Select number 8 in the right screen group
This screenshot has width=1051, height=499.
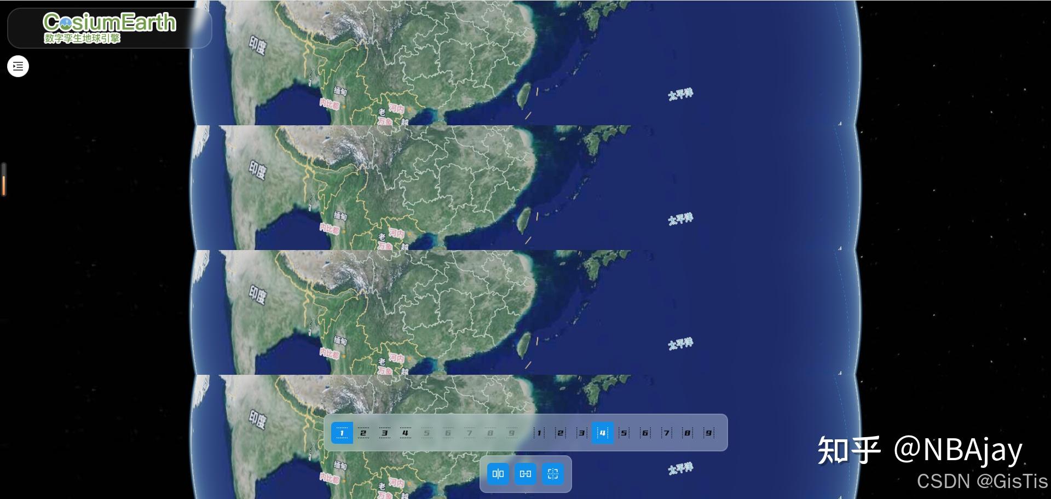click(688, 432)
